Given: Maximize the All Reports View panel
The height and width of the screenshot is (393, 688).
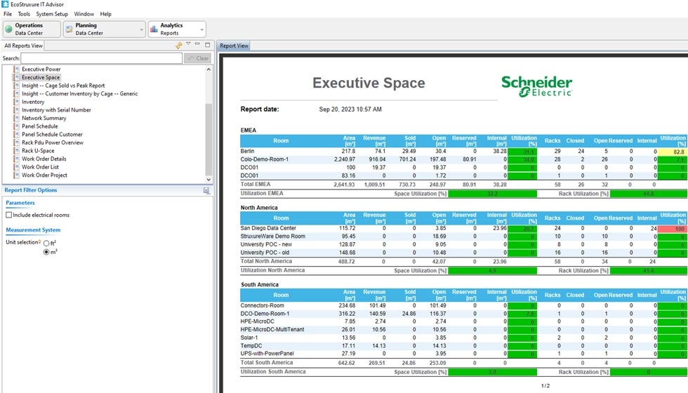Looking at the screenshot, I should (207, 45).
